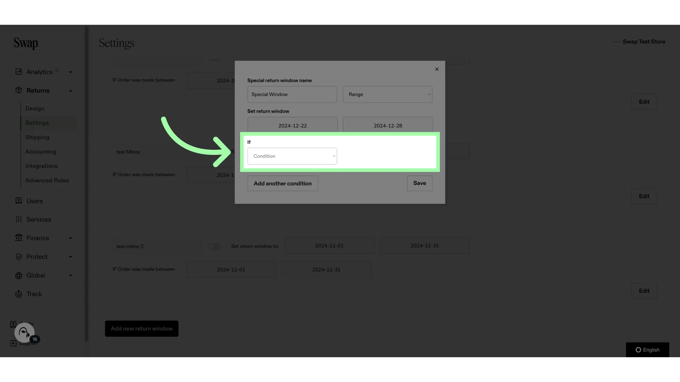This screenshot has height=382, width=680.
Task: Click the Track icon
Action: coord(19,294)
